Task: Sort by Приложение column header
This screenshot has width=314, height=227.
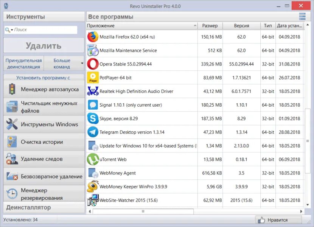Action: (142, 26)
